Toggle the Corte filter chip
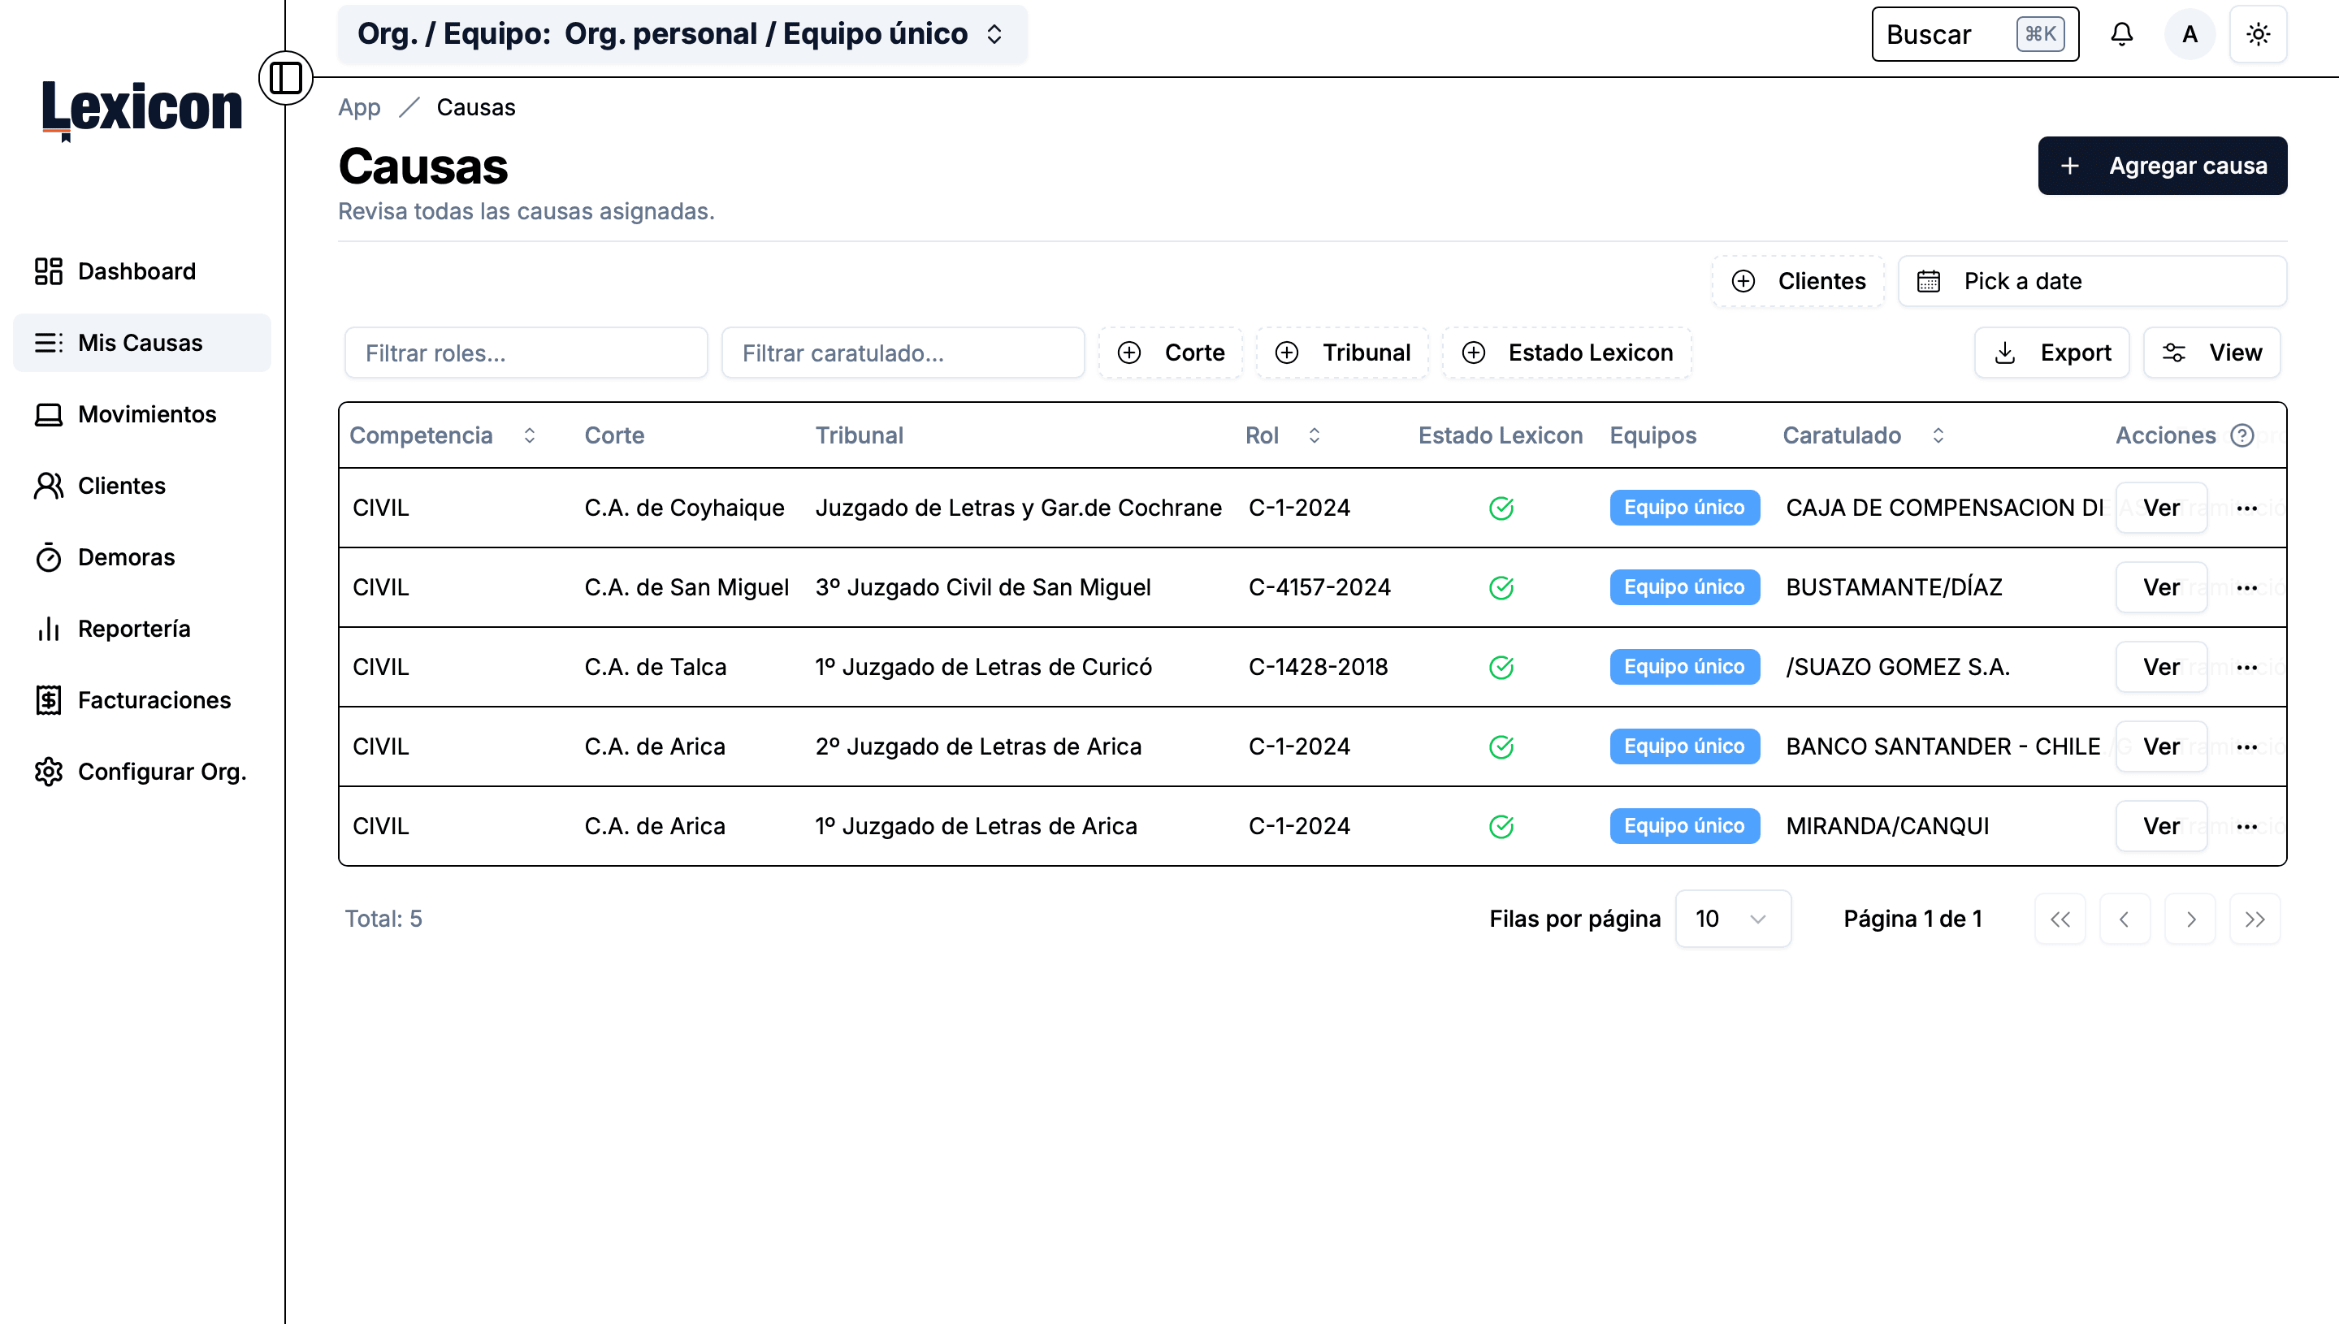 [x=1172, y=352]
